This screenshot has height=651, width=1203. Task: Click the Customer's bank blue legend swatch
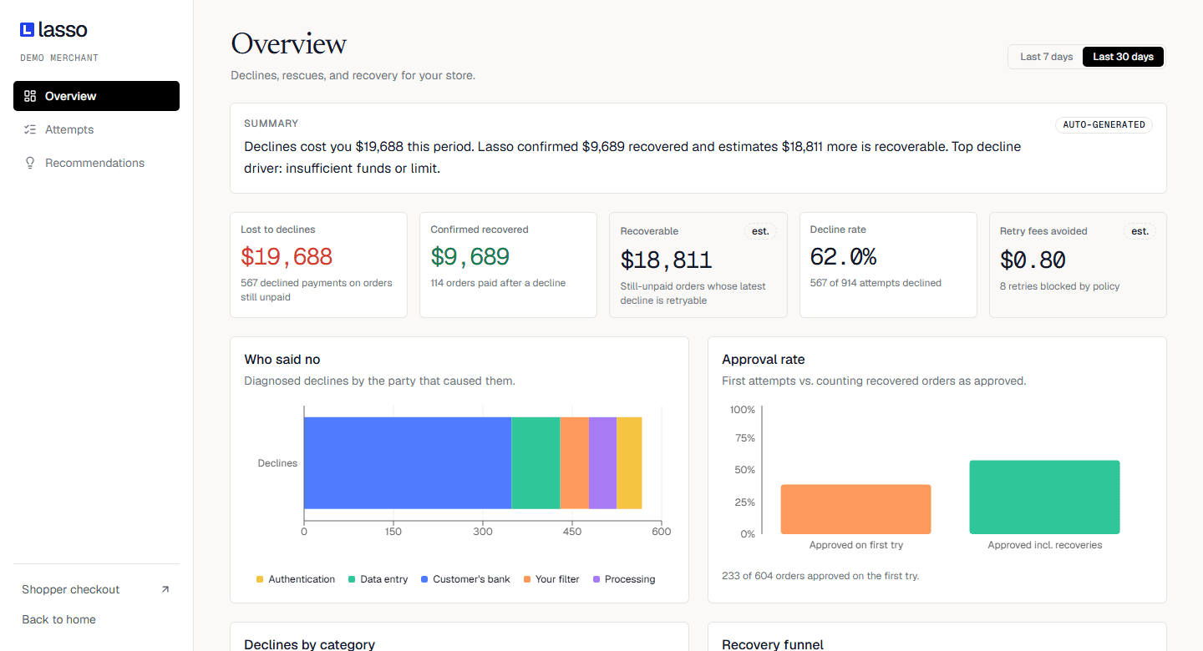tap(424, 579)
